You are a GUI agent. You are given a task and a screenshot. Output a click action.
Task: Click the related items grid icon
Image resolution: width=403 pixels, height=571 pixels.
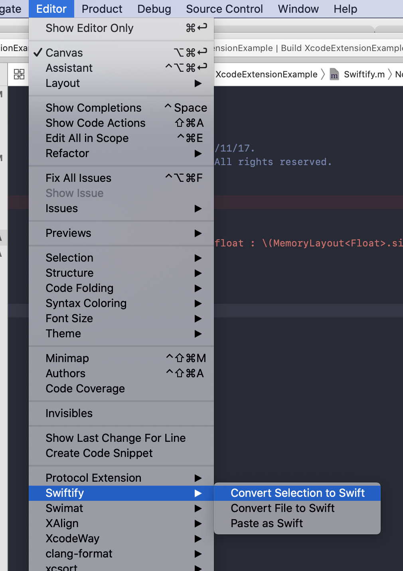(x=19, y=74)
